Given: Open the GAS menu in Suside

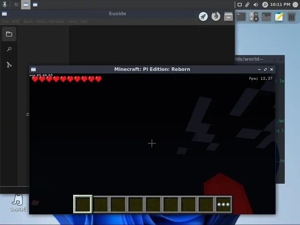Looking at the screenshot, I should pos(84,21).
